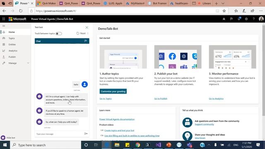
Task: Open Use slot filling and entities video link
Action: tap(132, 136)
